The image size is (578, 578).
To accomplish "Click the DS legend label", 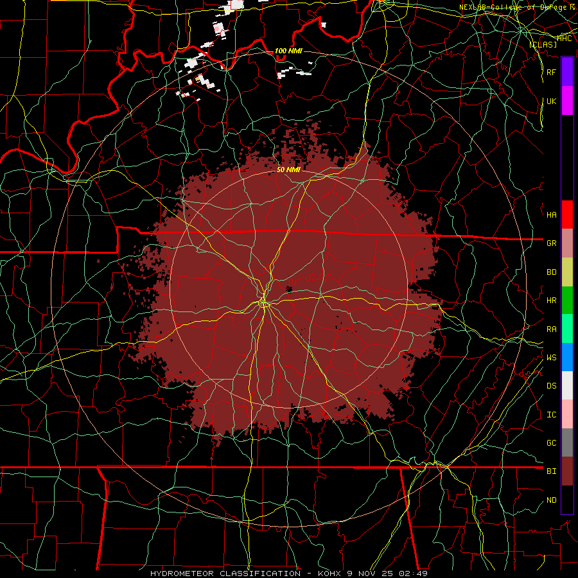I will [x=552, y=386].
